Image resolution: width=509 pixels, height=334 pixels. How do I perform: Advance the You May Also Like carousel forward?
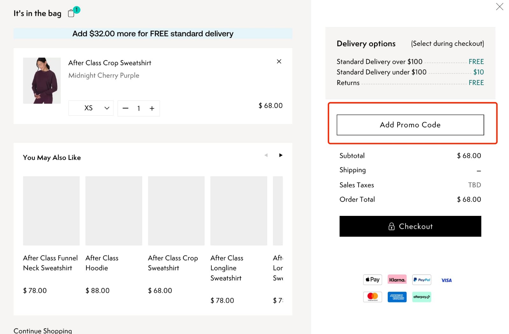tap(280, 155)
